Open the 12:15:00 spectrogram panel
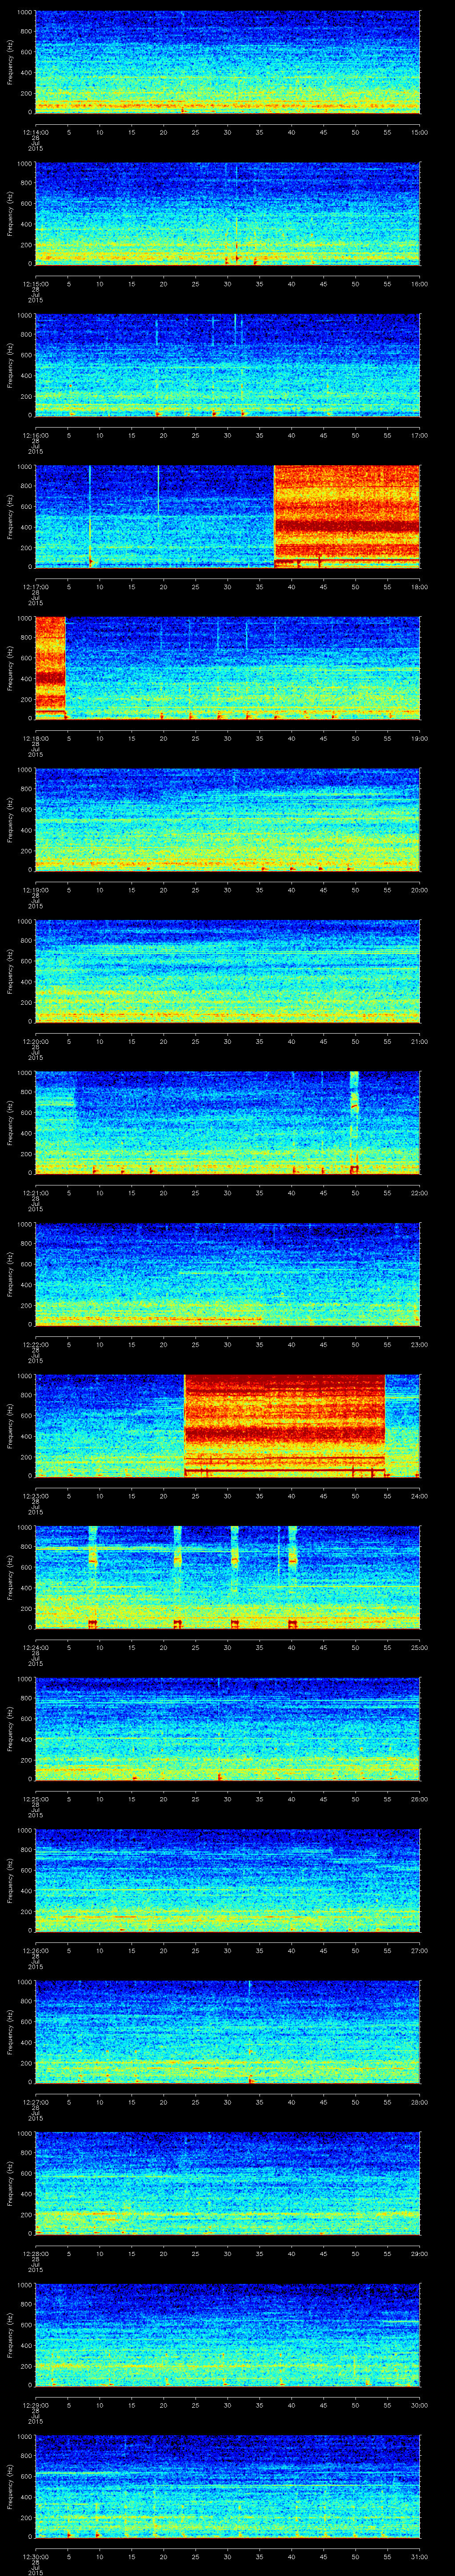Screen dimensions: 455x2576 pos(227,213)
